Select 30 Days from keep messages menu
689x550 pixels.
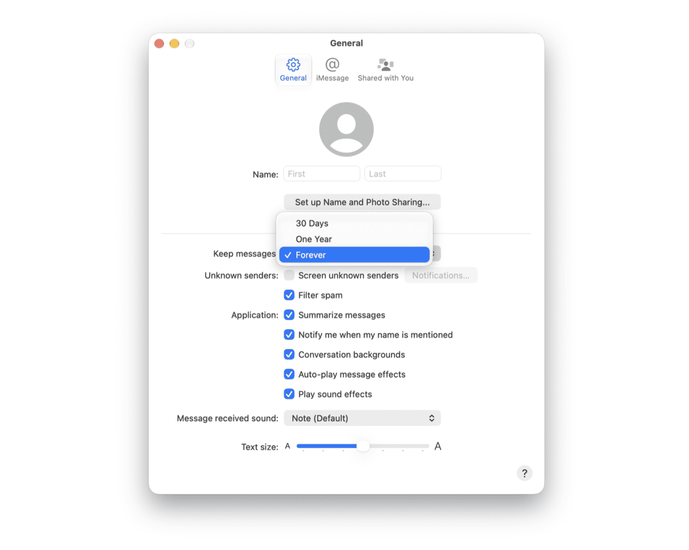coord(354,223)
